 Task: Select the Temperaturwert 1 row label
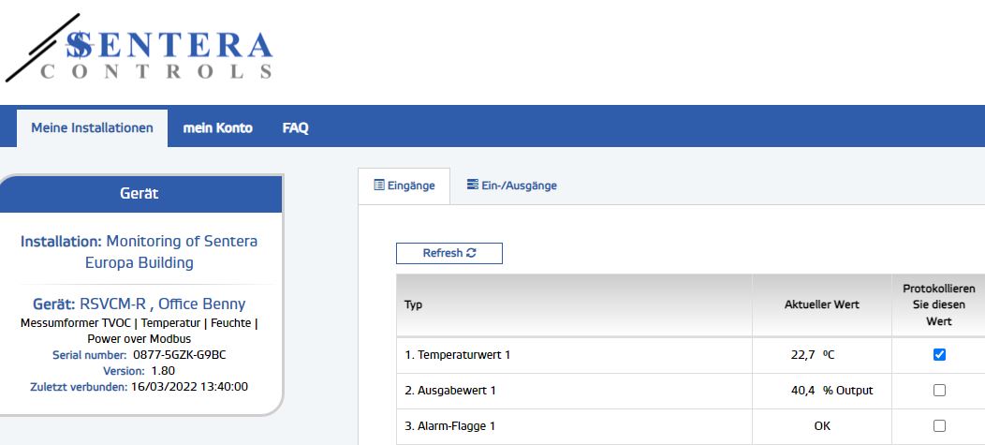[x=457, y=355]
